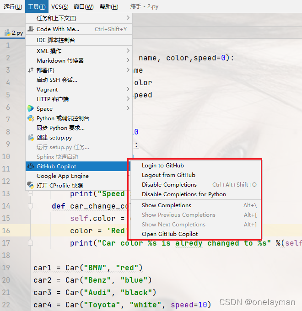Click the CProfile snapshot icon
302x311 pixels.
tap(31, 185)
